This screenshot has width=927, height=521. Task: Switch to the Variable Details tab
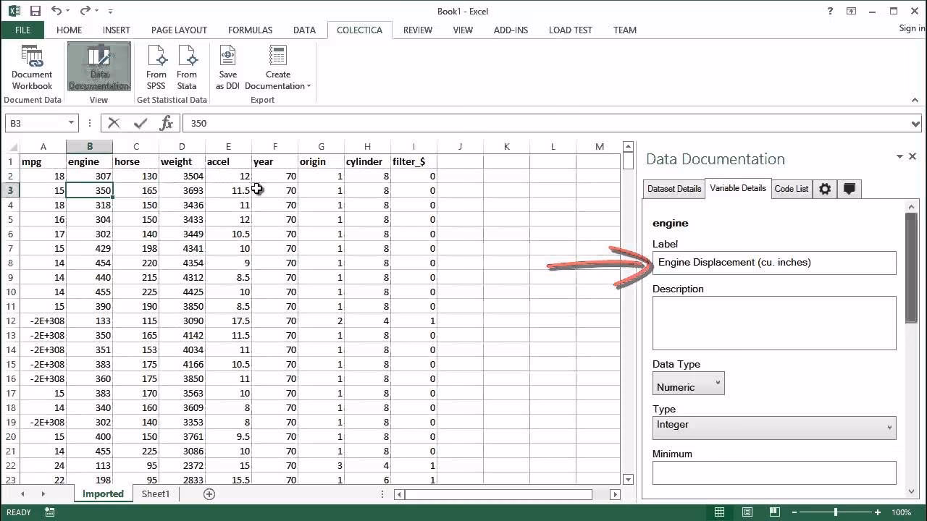point(737,189)
